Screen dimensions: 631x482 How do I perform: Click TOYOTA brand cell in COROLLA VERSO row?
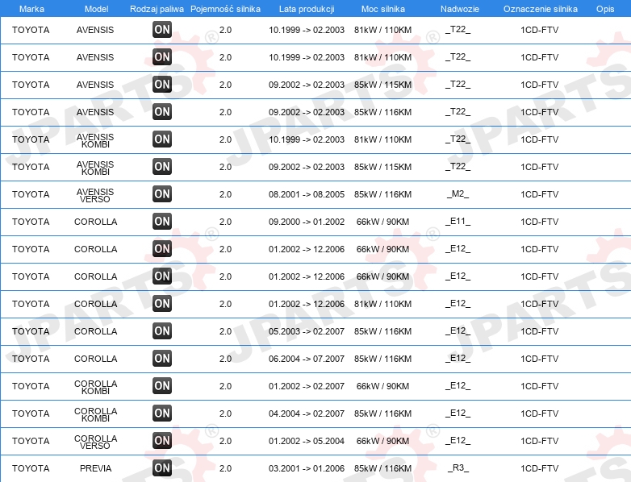(x=31, y=441)
